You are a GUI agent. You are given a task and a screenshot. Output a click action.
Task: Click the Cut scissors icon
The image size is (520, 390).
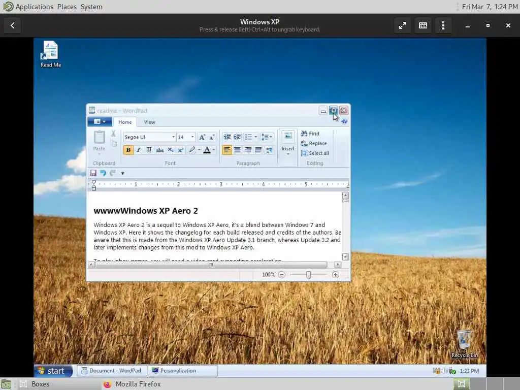(113, 134)
